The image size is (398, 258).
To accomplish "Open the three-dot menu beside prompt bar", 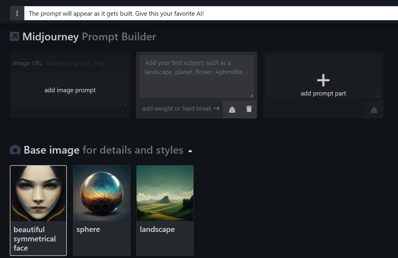I will pyautogui.click(x=17, y=13).
